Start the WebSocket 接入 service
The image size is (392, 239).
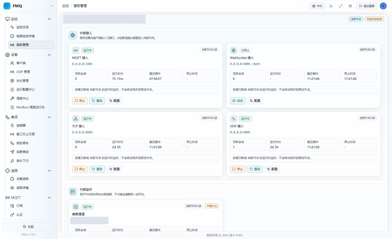(238, 101)
